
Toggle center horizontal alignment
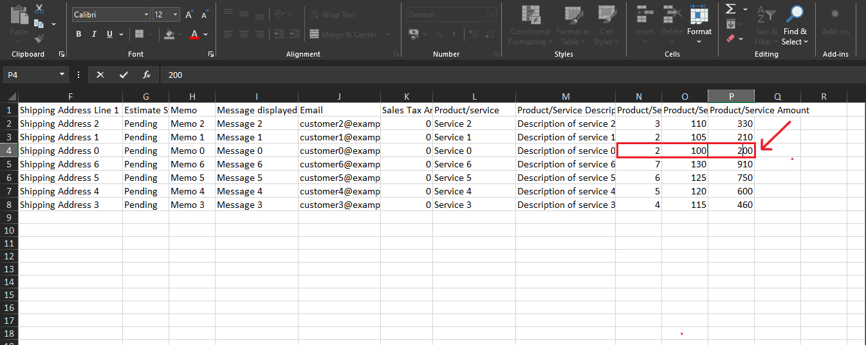pyautogui.click(x=243, y=34)
